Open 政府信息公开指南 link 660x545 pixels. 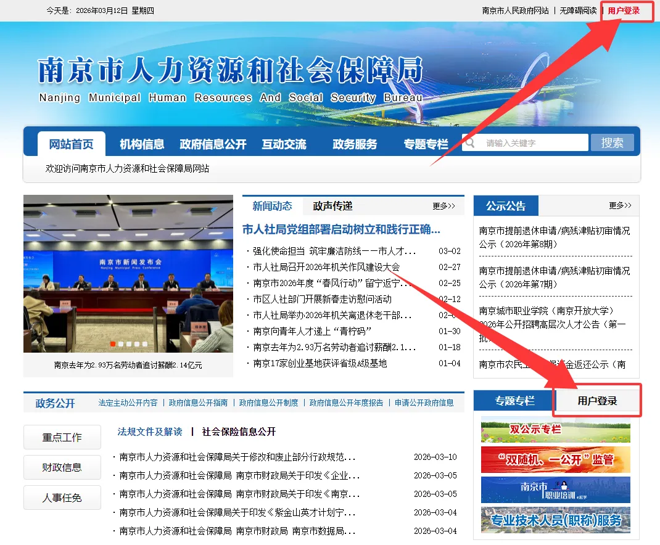coord(198,403)
